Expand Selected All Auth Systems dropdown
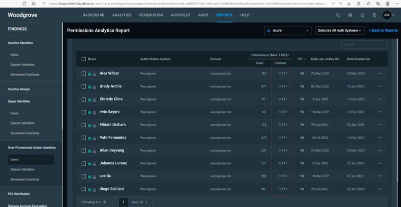The image size is (401, 207). point(340,30)
